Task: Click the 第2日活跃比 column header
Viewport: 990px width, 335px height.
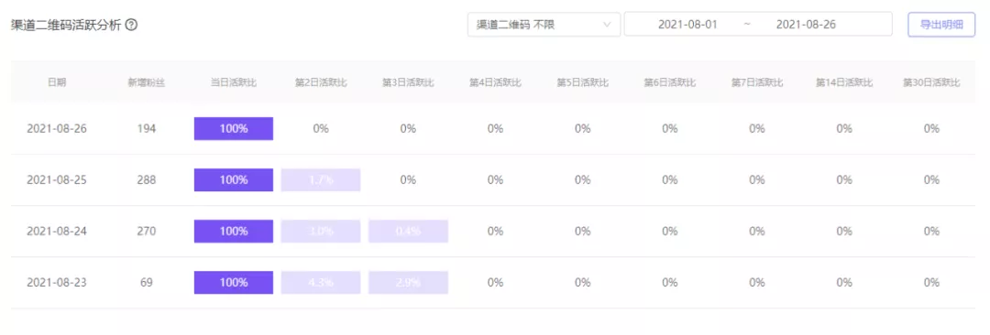Action: [x=321, y=82]
